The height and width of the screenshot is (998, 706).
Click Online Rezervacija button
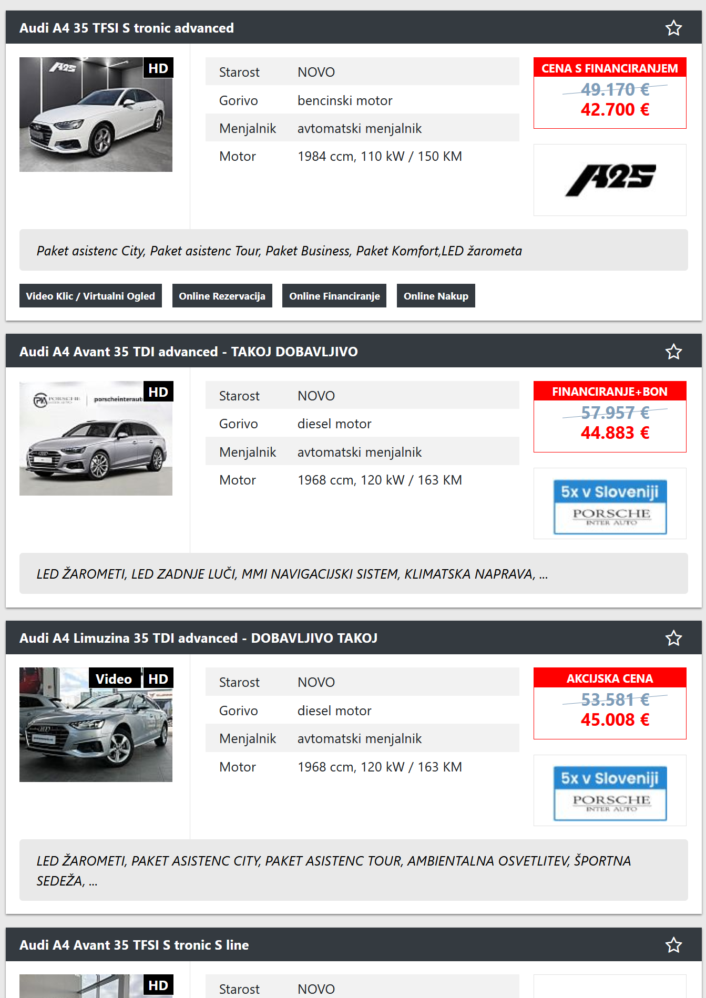pos(222,296)
